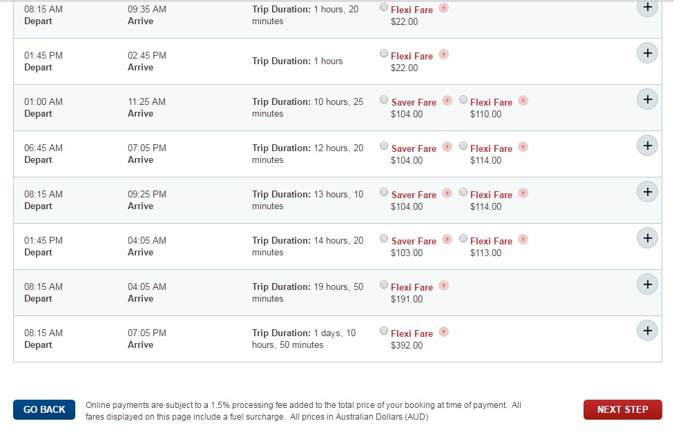The height and width of the screenshot is (448, 674).
Task: Click the GO BACK button
Action: [44, 410]
